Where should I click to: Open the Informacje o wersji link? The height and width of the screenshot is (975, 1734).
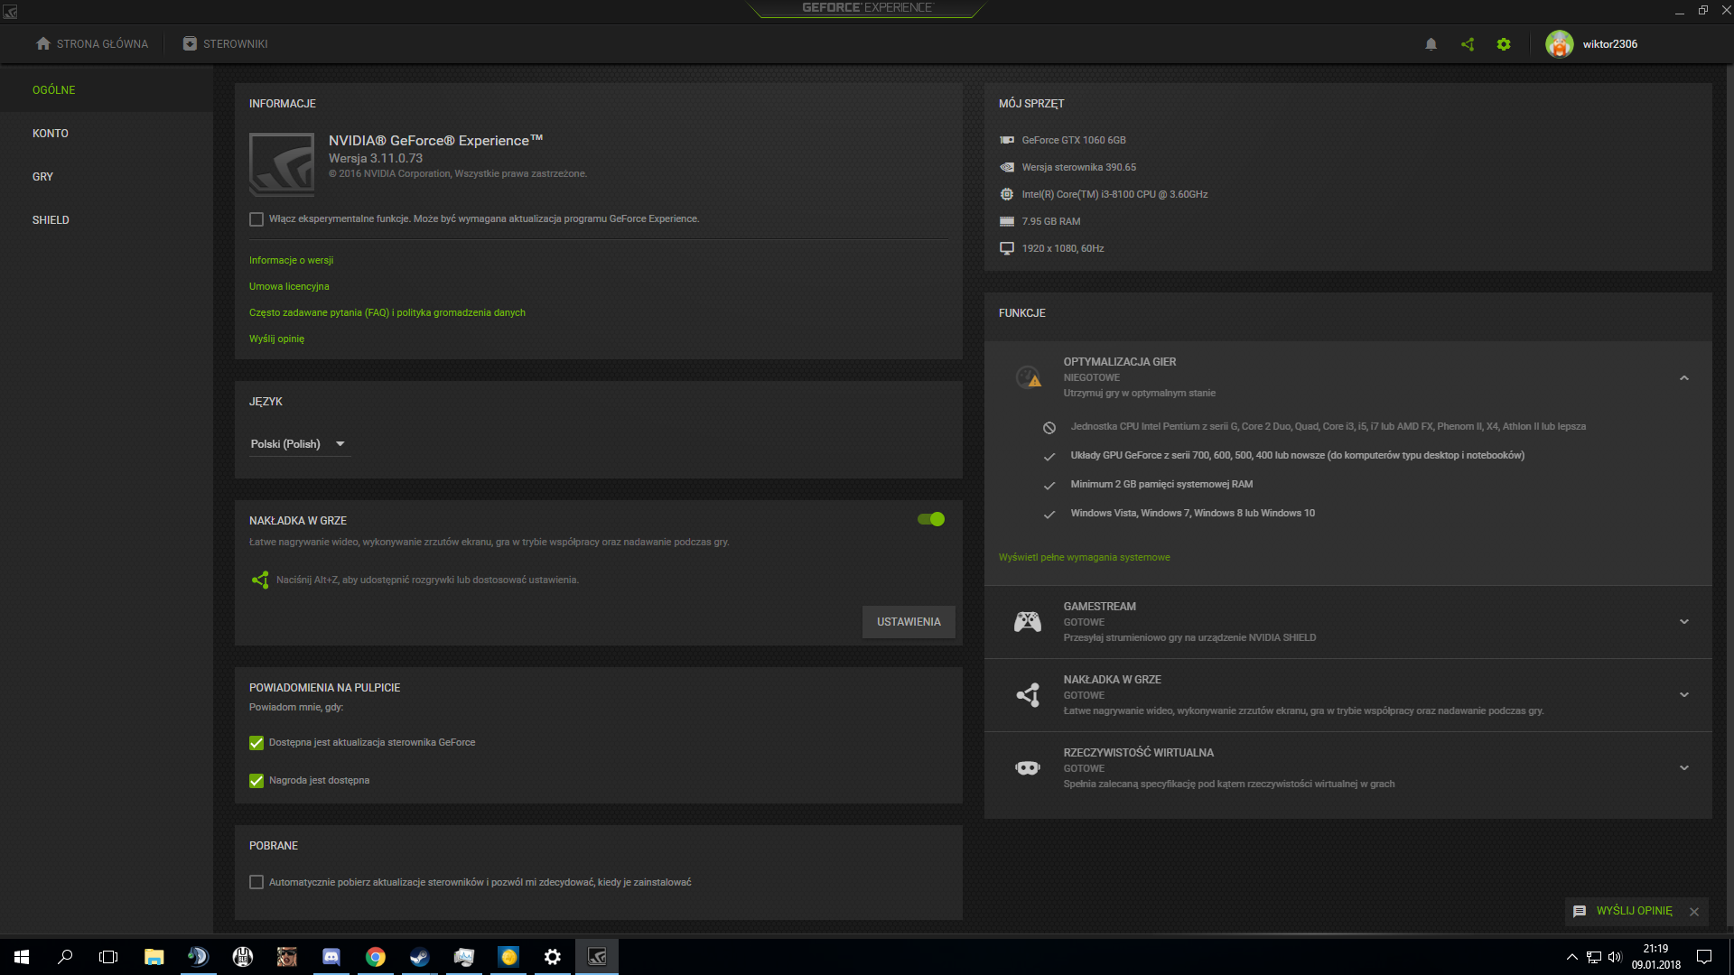292,260
